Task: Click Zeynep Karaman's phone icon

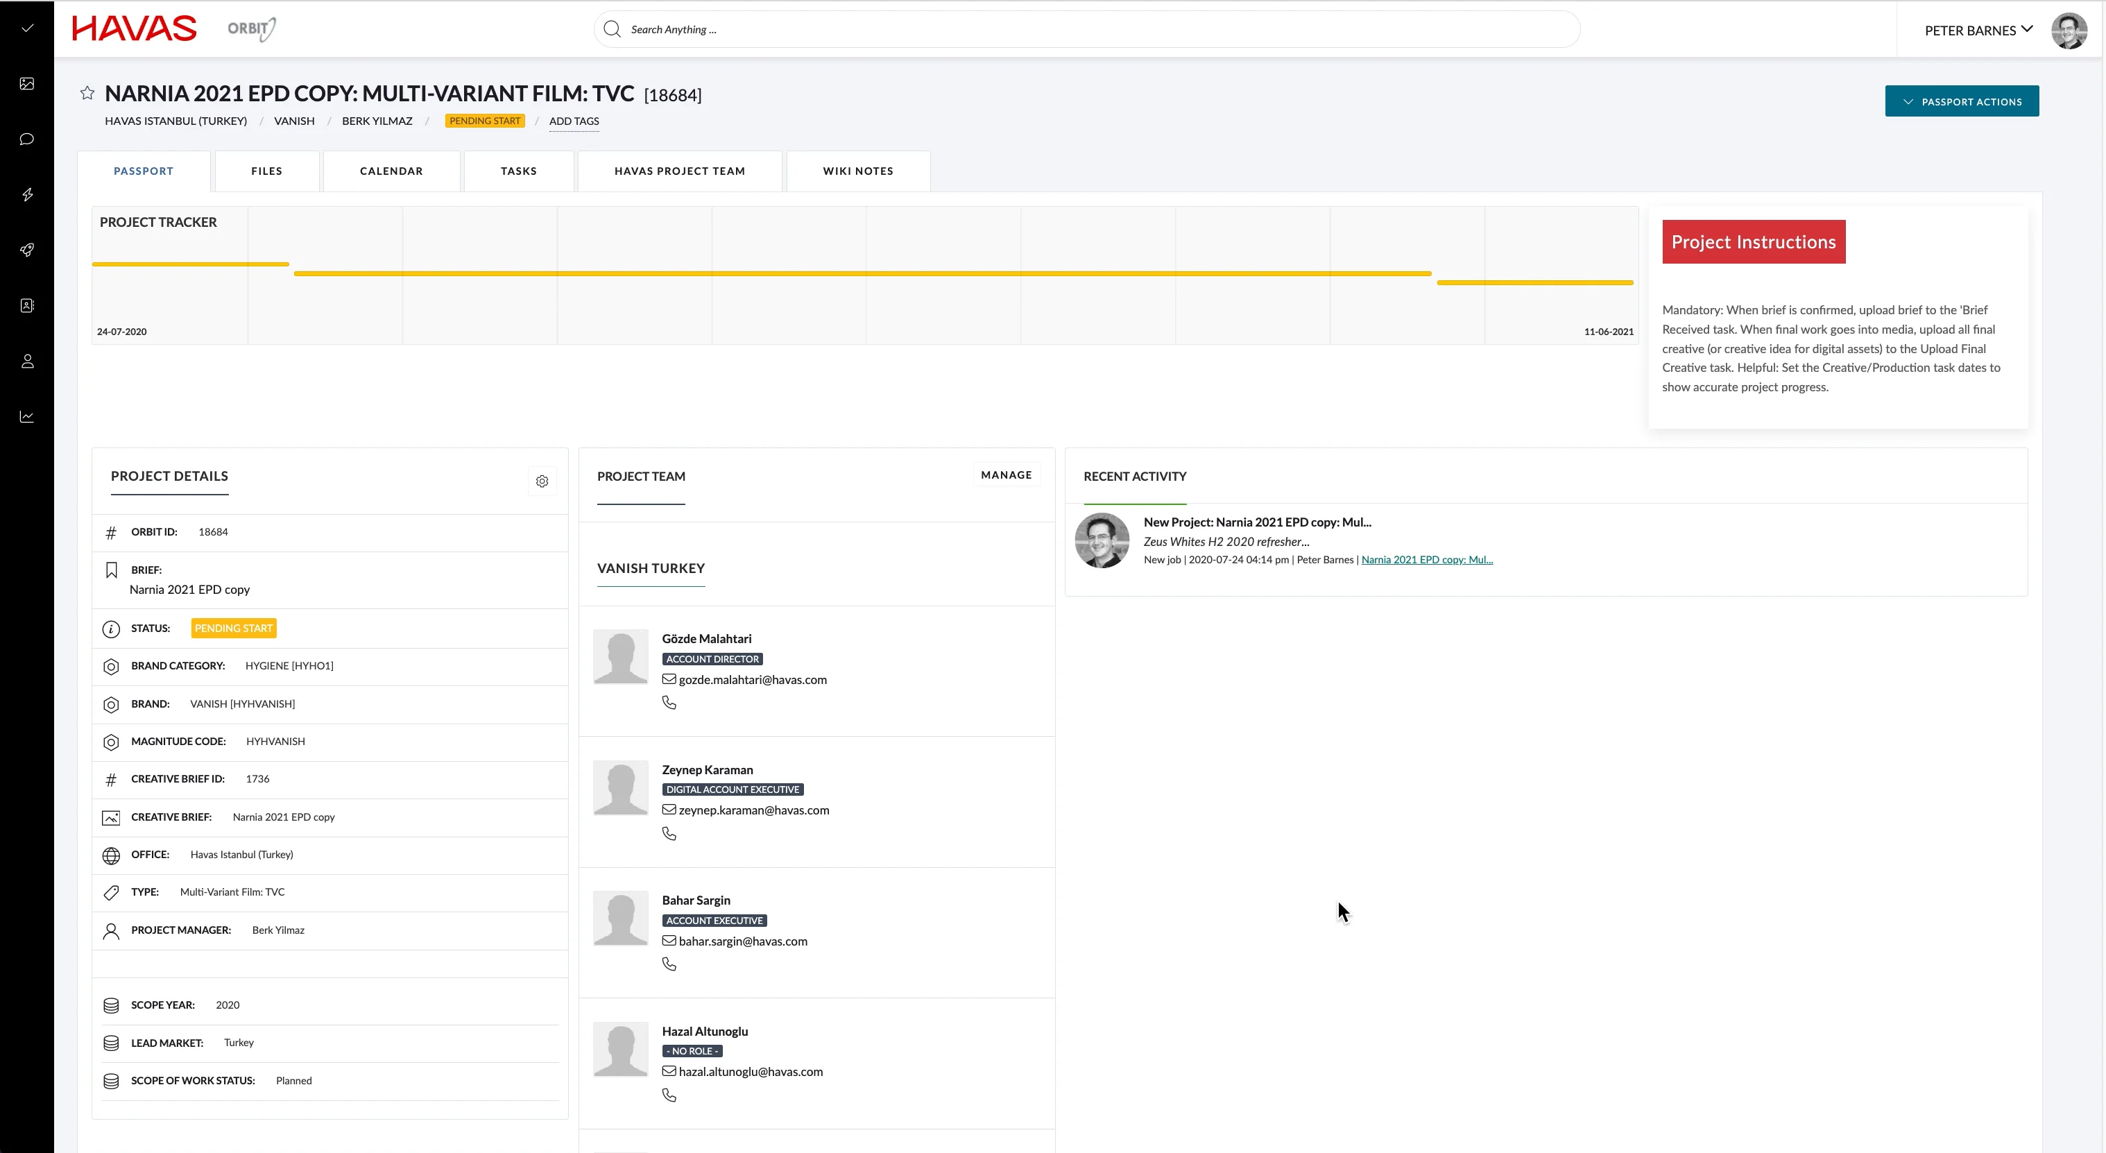Action: tap(669, 833)
